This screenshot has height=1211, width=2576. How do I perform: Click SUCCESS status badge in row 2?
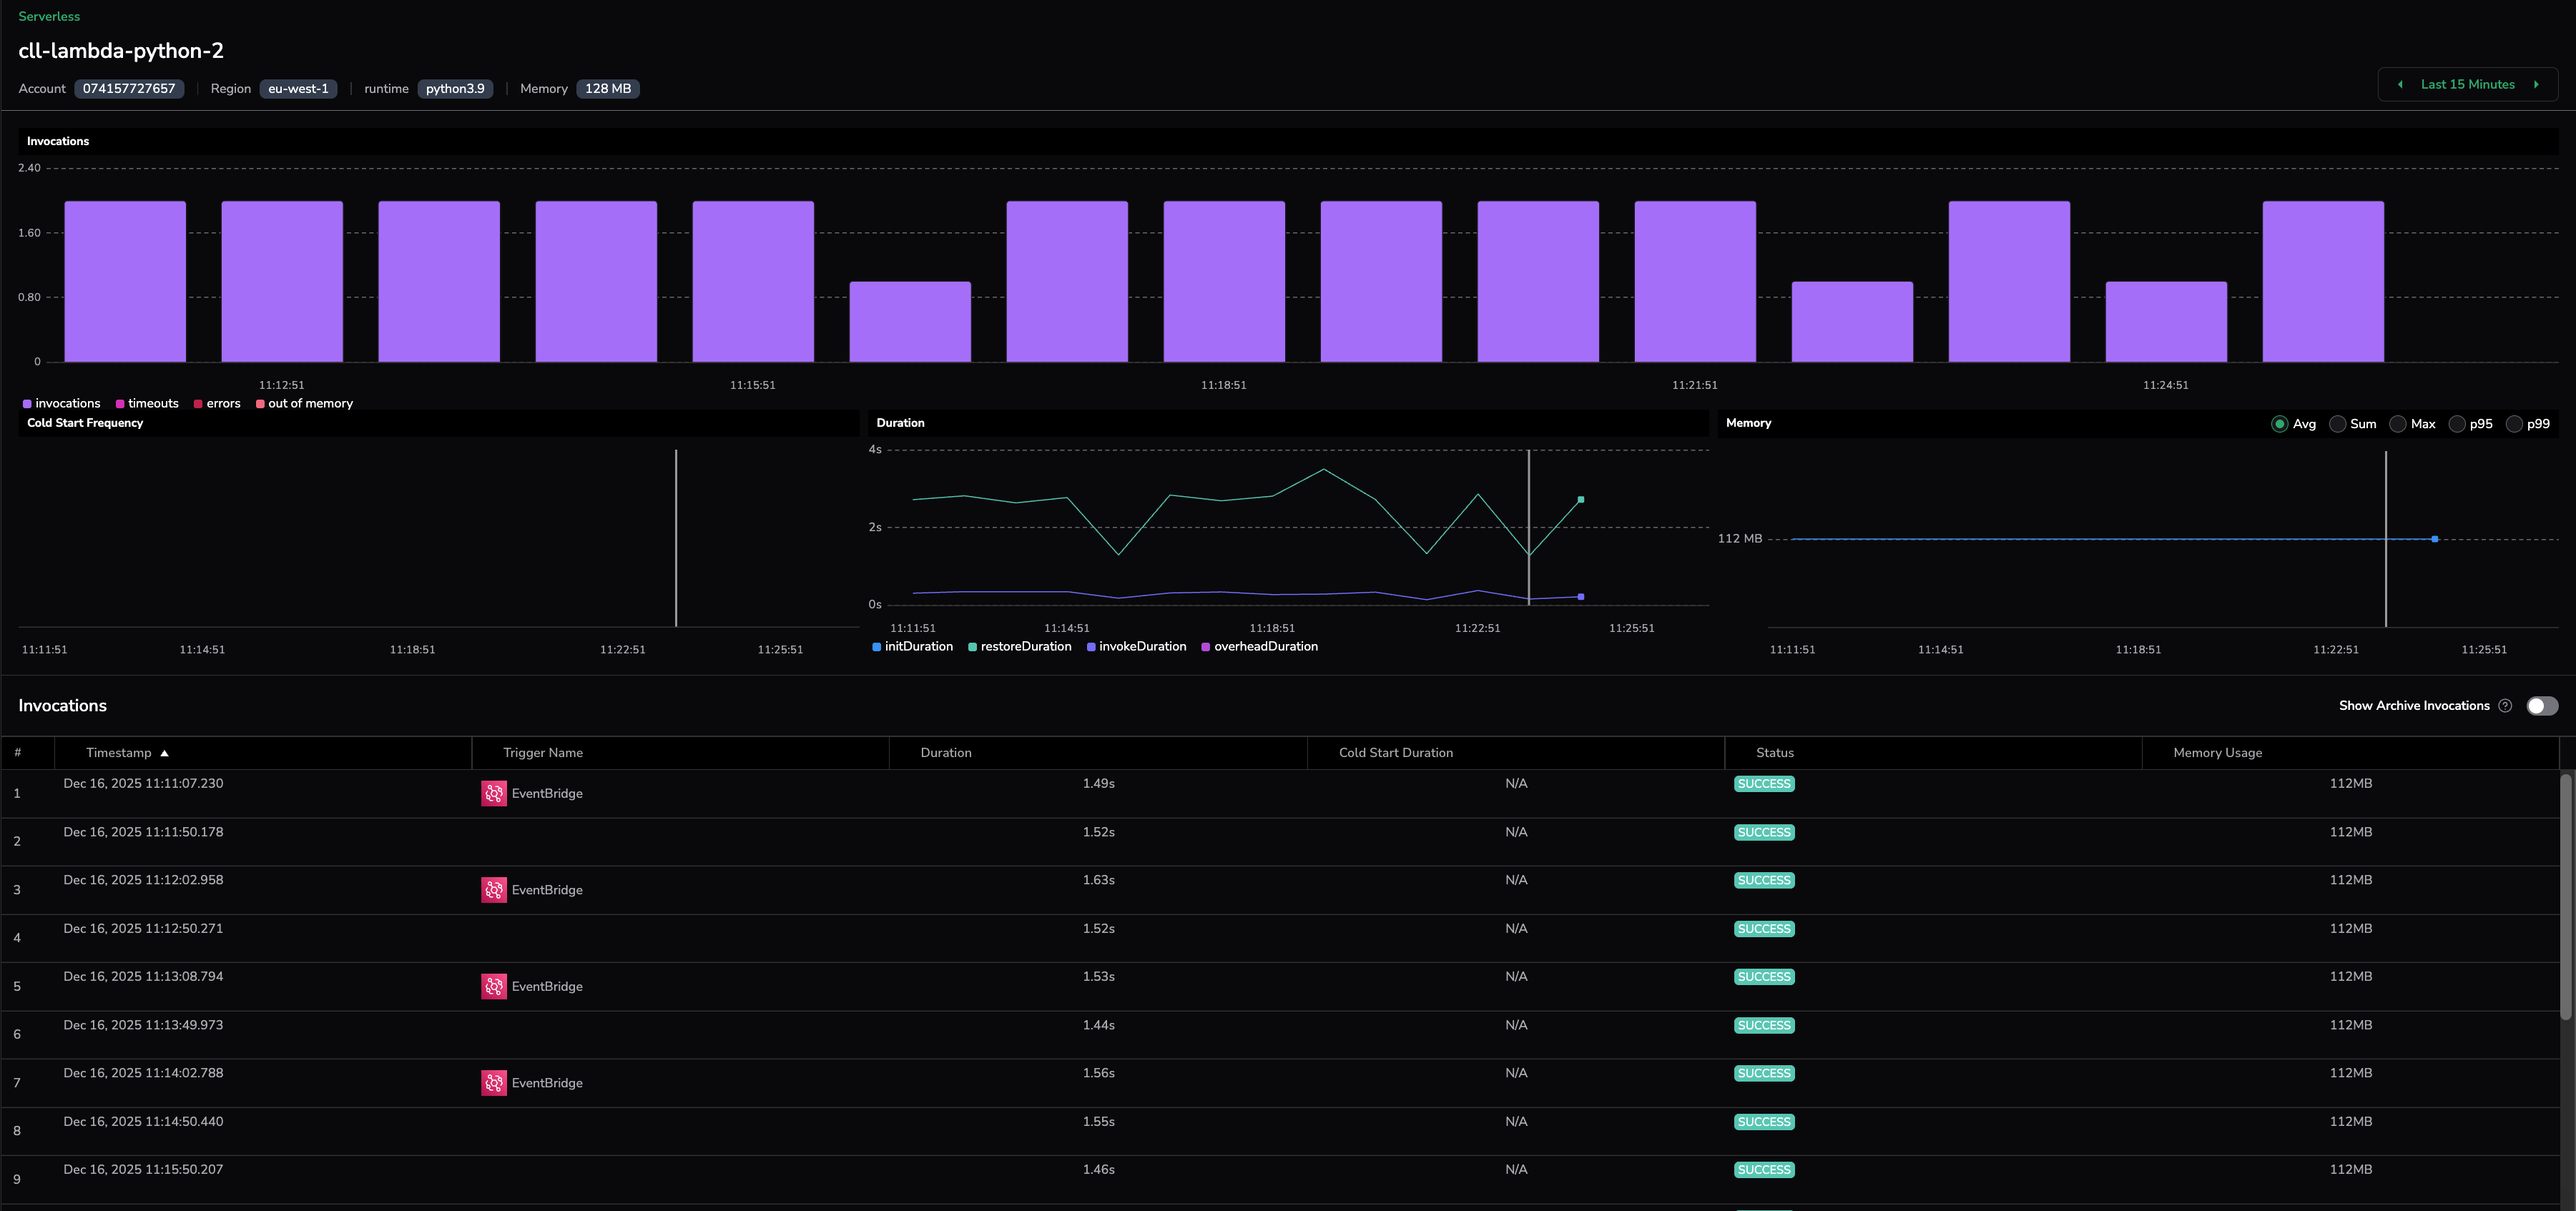(1764, 833)
